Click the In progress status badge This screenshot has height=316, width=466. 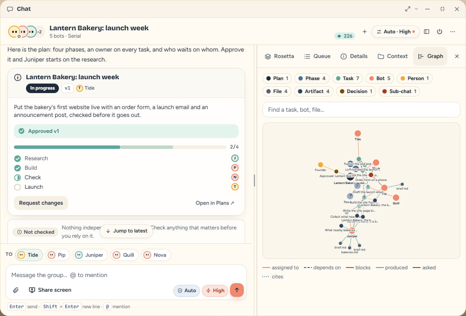tap(42, 88)
